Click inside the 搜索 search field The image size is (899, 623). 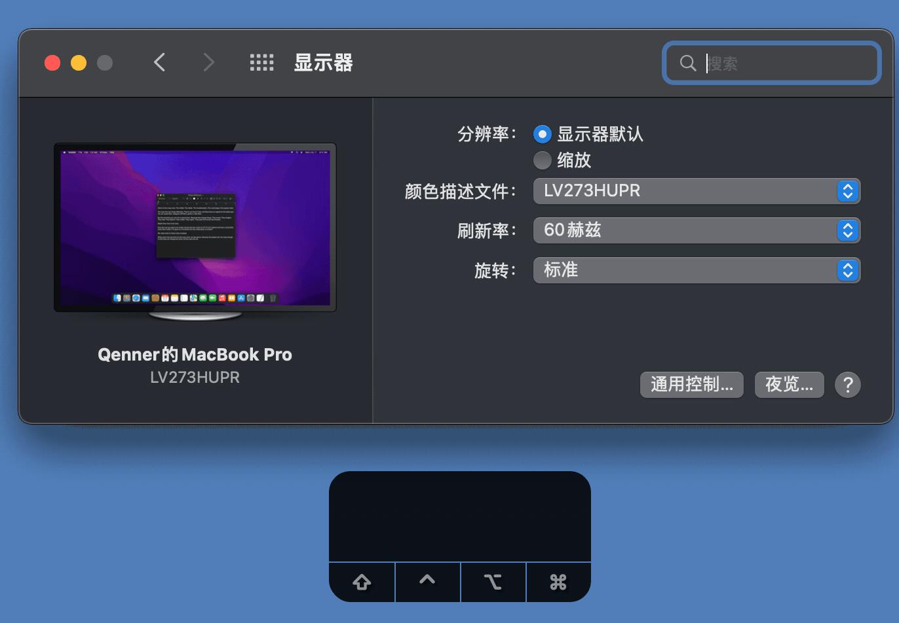click(773, 63)
